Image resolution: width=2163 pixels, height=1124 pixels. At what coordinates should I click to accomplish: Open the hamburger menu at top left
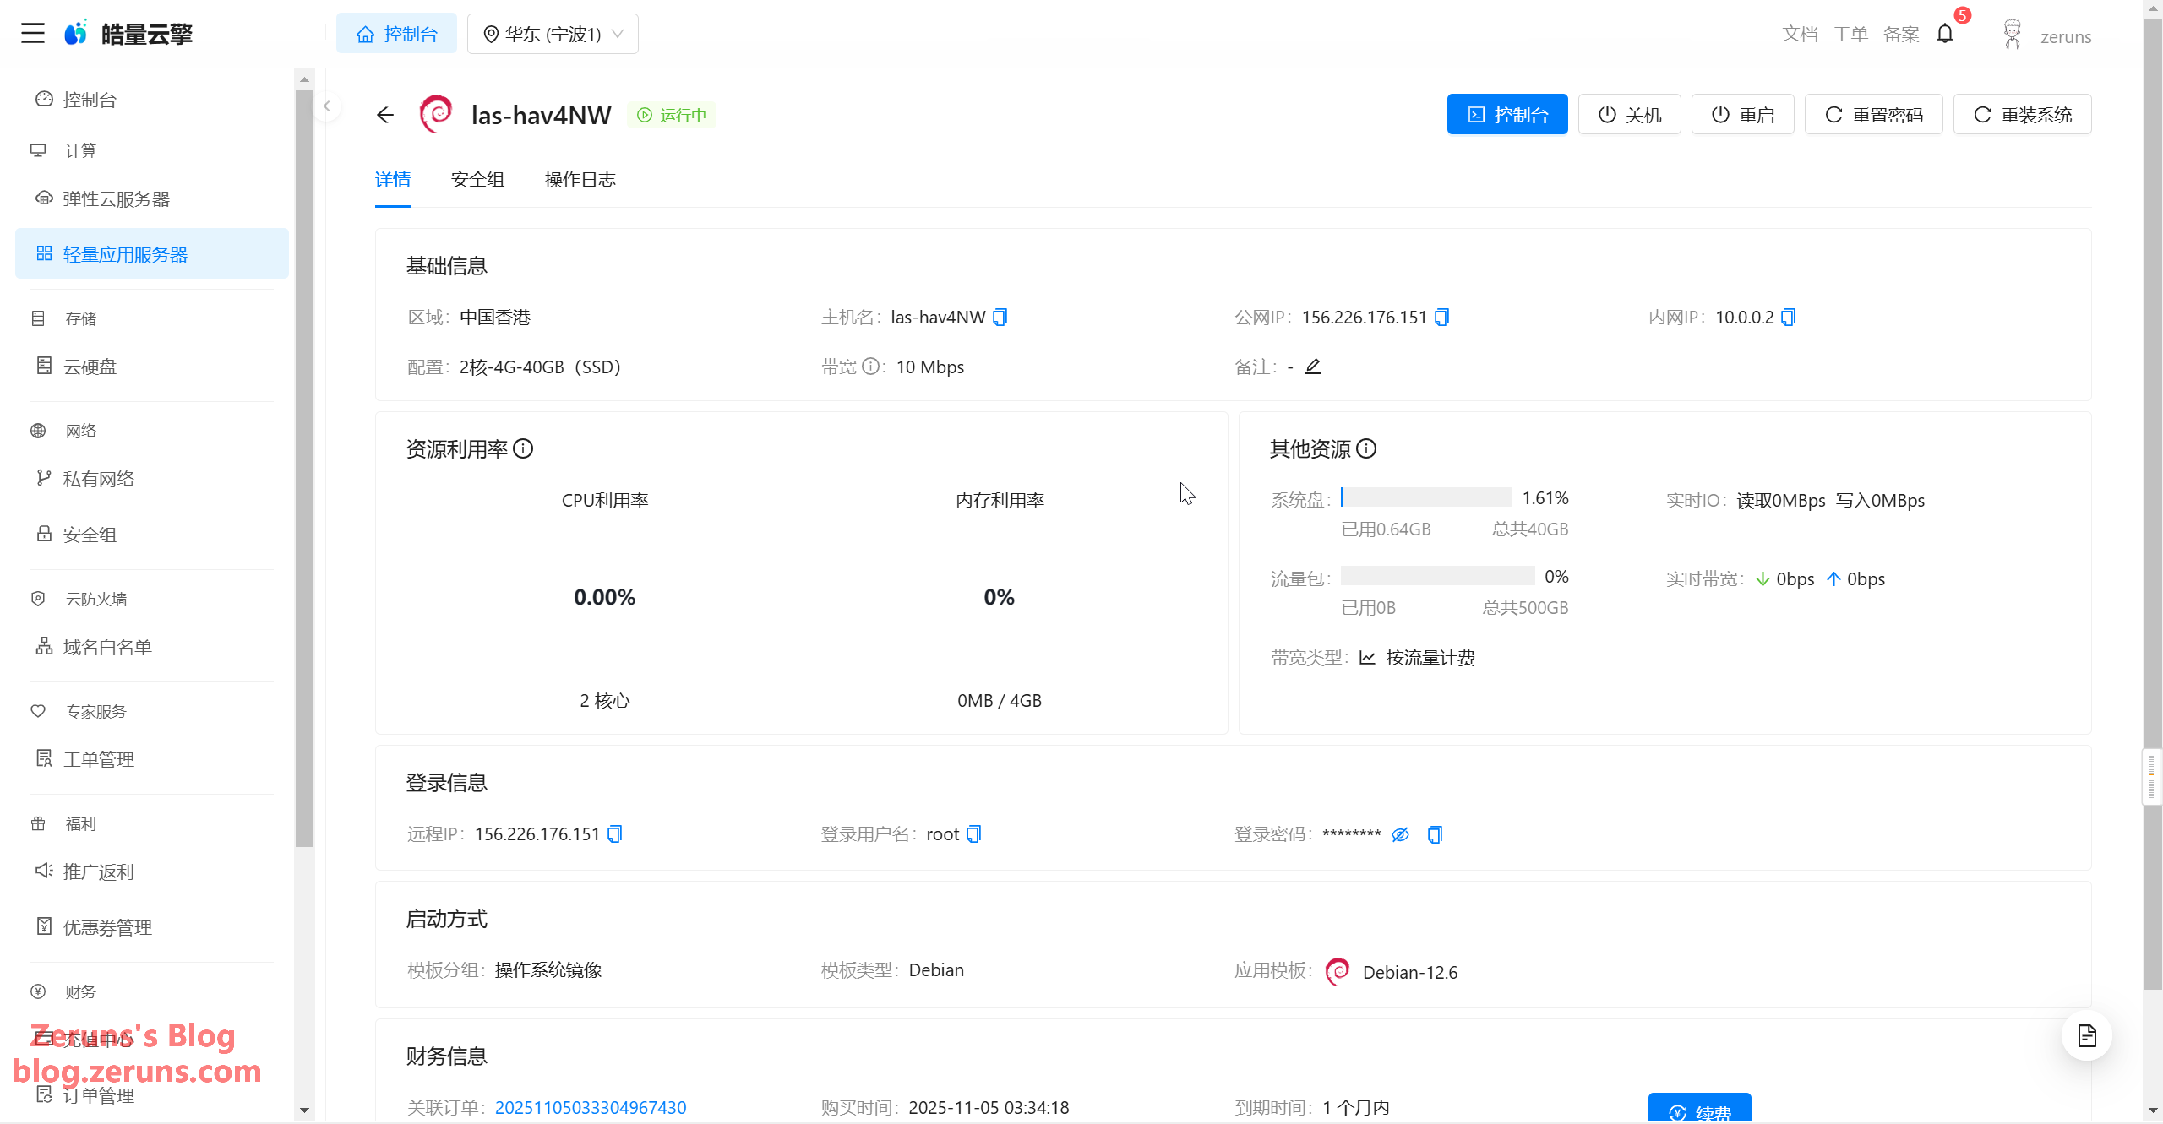coord(33,34)
